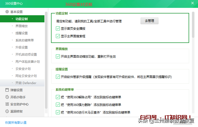Open 用户体验改善计划 sidebar item

22,61
